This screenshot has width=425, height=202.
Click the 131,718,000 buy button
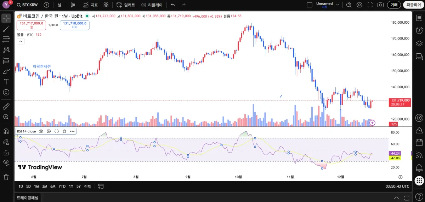75,25
